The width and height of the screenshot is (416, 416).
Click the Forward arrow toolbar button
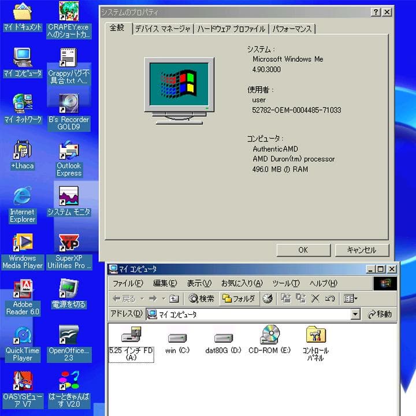coord(153,299)
